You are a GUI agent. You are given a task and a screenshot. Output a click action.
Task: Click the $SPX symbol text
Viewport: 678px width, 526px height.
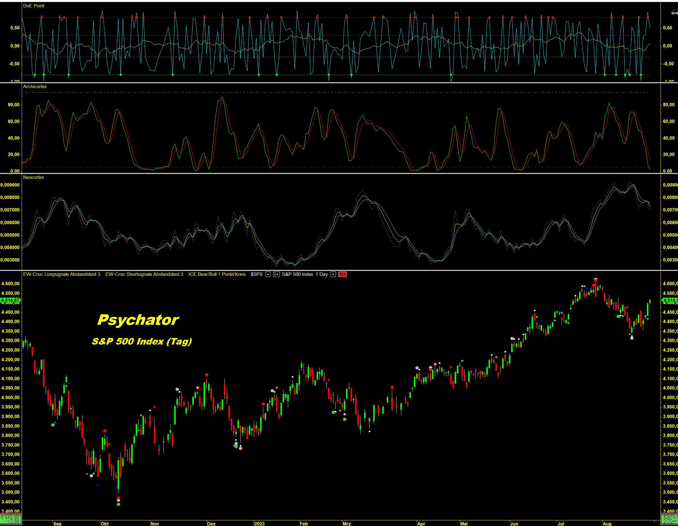tap(256, 274)
